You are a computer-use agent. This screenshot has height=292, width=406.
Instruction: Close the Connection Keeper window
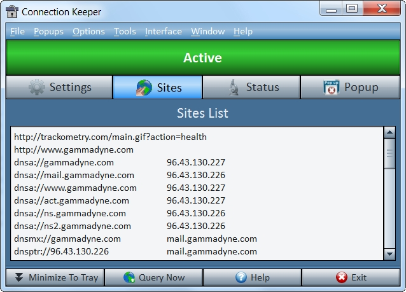pos(382,8)
